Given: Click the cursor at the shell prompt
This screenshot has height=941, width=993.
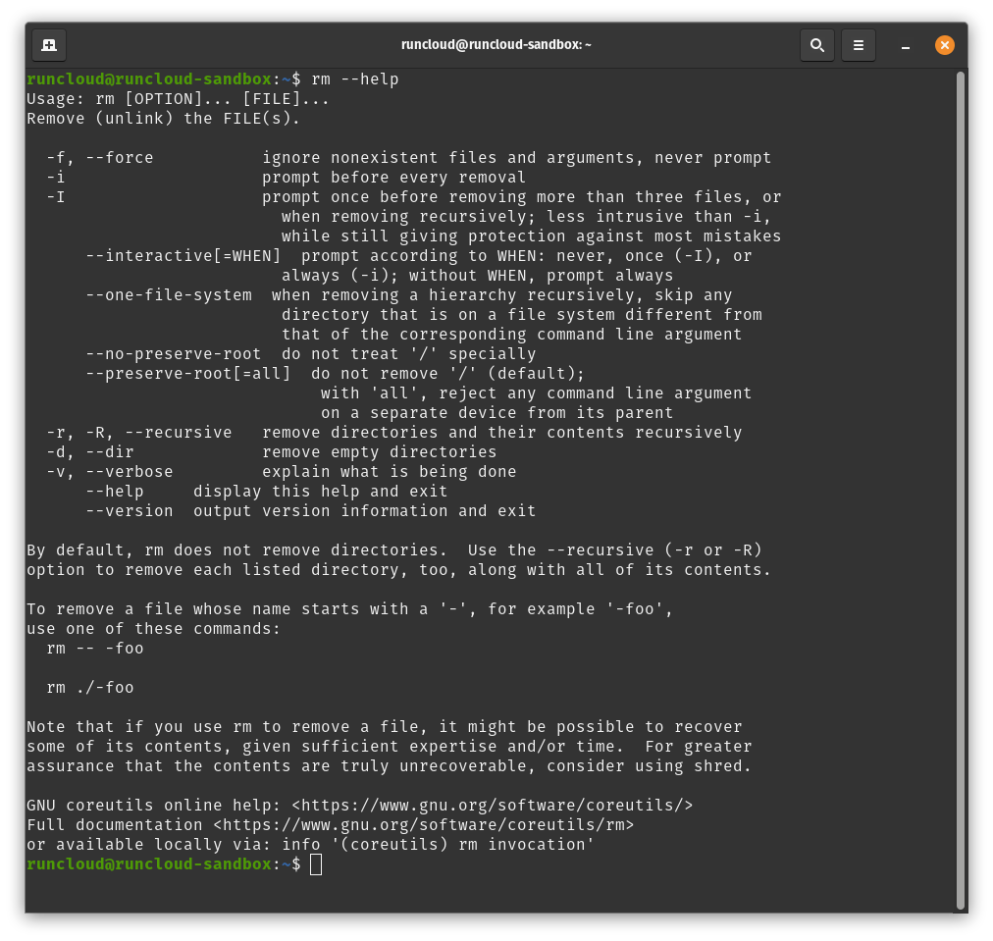Looking at the screenshot, I should pyautogui.click(x=315, y=864).
